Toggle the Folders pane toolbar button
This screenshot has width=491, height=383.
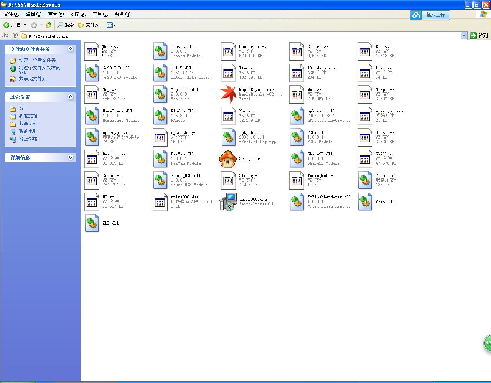[89, 25]
